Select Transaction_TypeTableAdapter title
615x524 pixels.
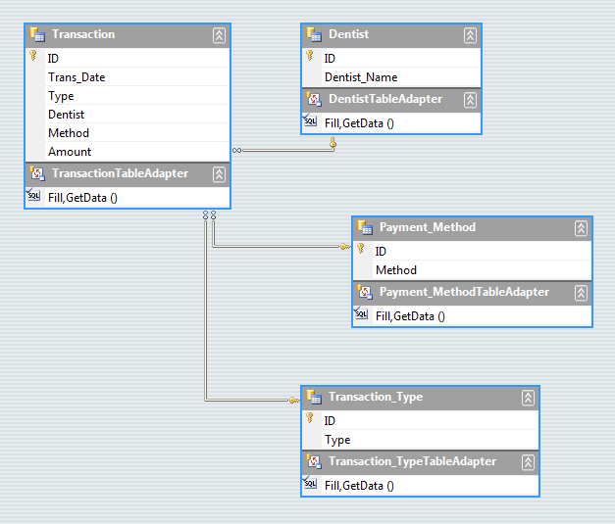tap(413, 461)
